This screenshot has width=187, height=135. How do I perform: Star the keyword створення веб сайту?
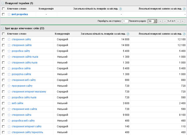[x=9, y=80]
